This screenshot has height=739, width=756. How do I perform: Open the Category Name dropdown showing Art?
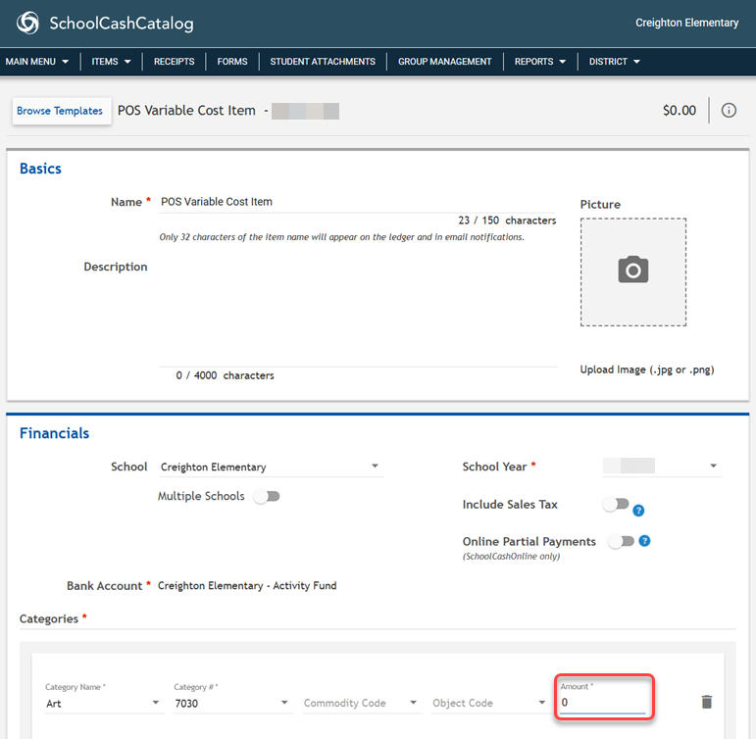104,704
